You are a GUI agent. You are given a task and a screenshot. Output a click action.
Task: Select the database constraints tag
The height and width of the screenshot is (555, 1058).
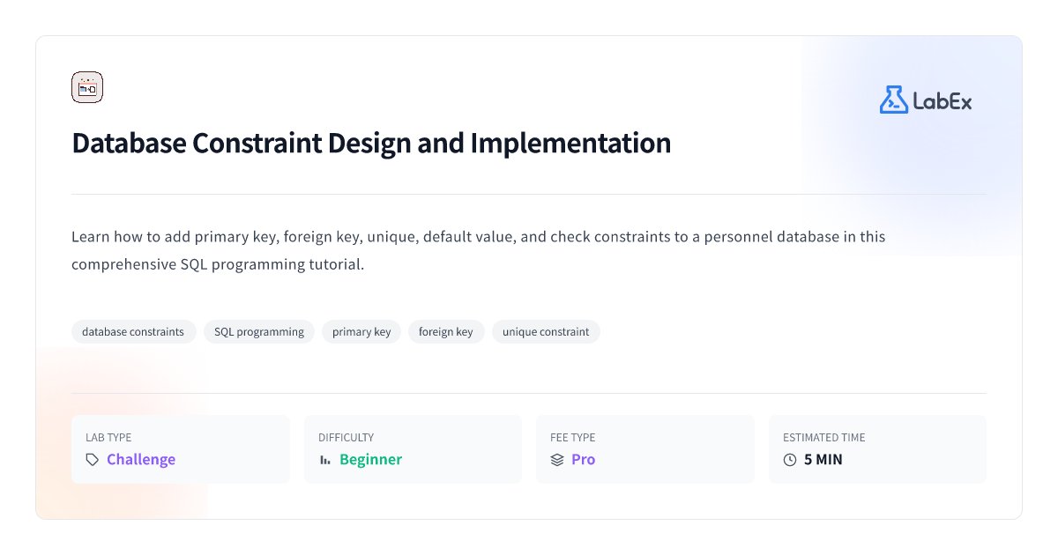(133, 331)
